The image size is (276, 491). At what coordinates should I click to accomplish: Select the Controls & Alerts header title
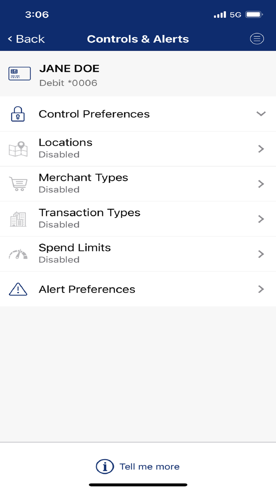tap(138, 39)
